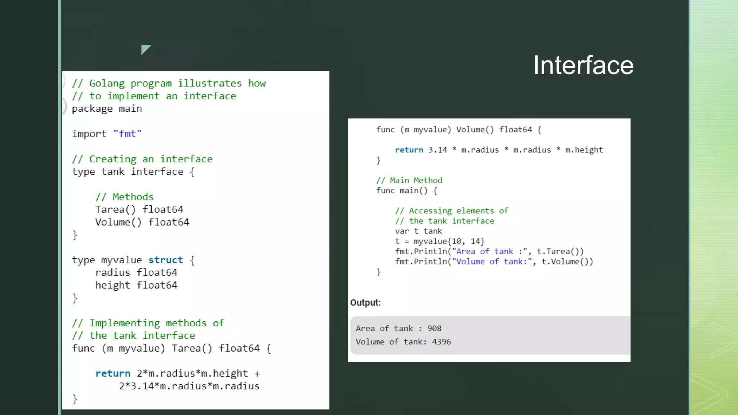Click "func (m myvalue) Tarea() float64 {"
Screen dimensions: 738x415
(172, 348)
